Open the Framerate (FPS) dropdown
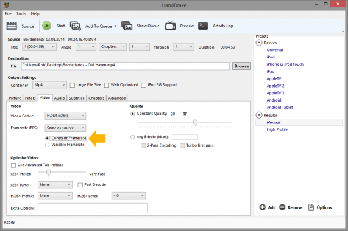Image resolution: width=348 pixels, height=231 pixels. [65, 128]
